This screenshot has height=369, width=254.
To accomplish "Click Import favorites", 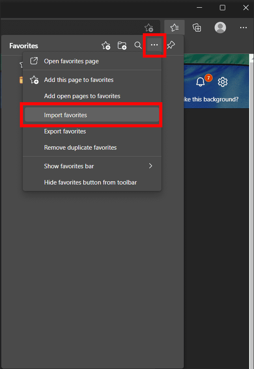I will [x=66, y=115].
